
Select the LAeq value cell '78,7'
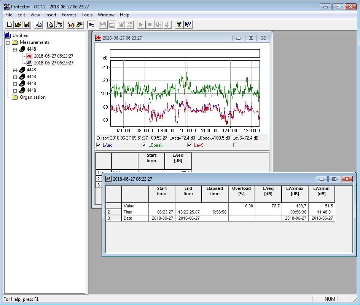pos(268,206)
